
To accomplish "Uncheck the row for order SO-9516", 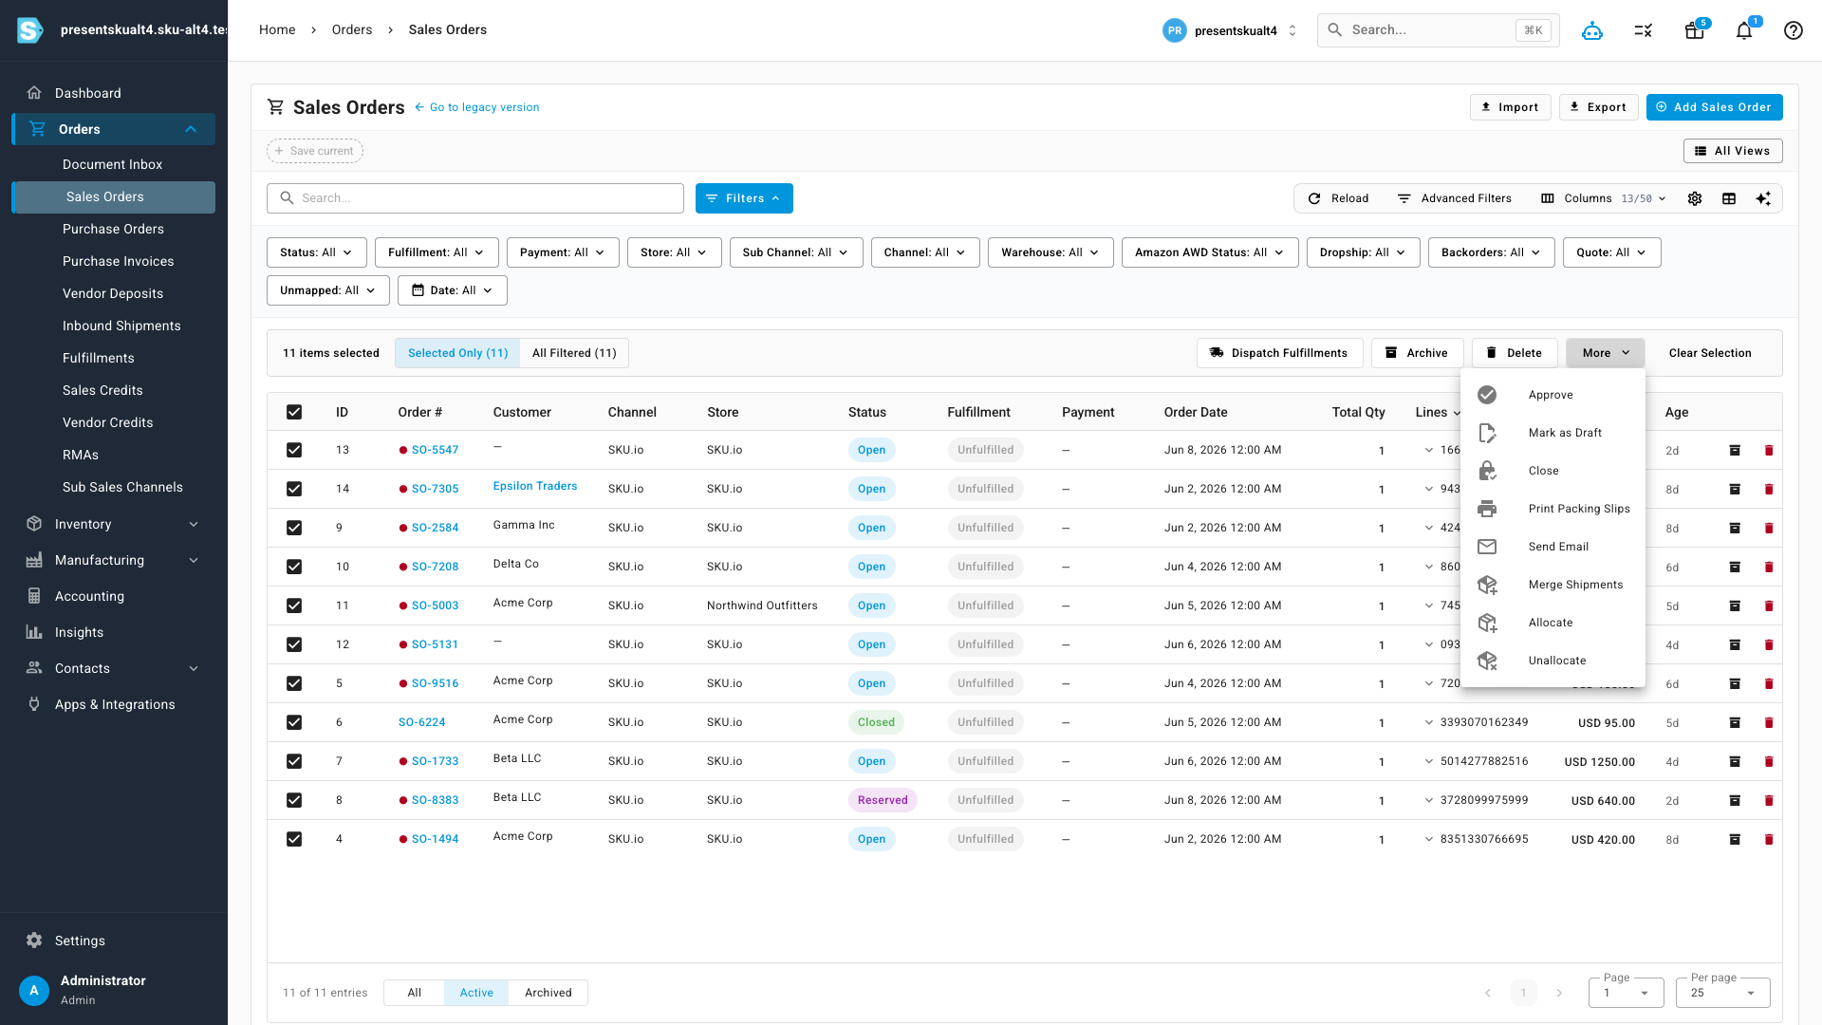I will (294, 683).
